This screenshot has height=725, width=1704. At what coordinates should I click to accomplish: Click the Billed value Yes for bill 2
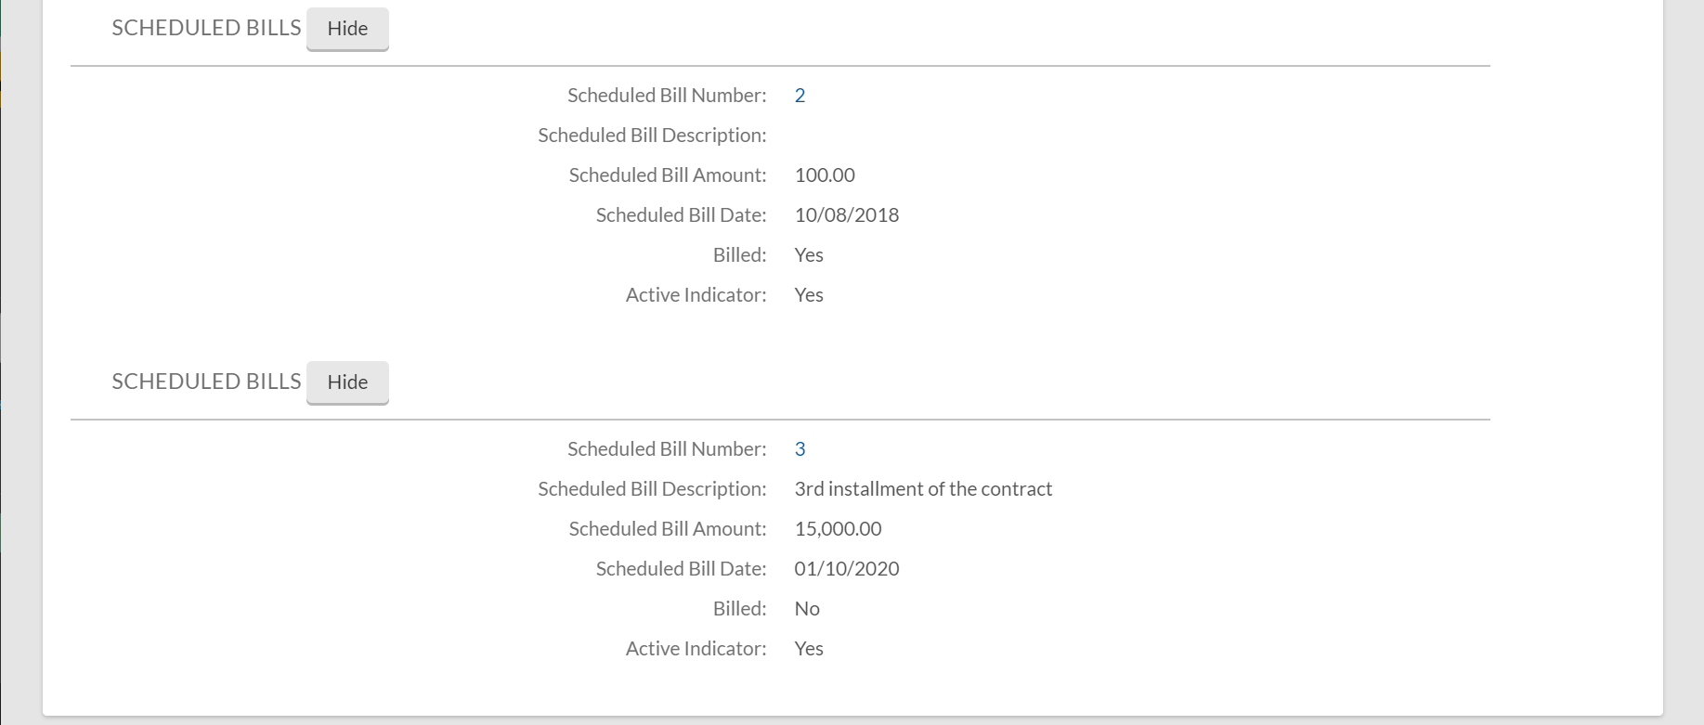click(x=809, y=255)
